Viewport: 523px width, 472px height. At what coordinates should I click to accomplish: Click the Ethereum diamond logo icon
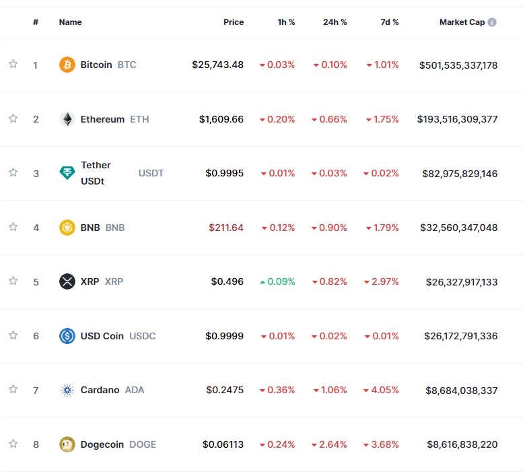pyautogui.click(x=67, y=119)
